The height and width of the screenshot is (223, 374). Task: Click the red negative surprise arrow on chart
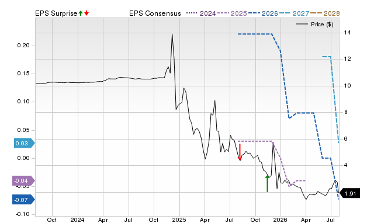point(240,152)
